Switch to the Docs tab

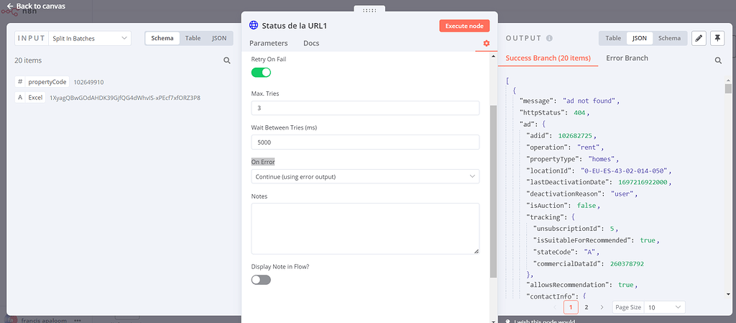pyautogui.click(x=311, y=44)
